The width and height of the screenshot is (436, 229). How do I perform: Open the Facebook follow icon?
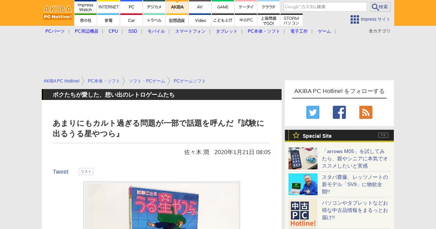coord(339,112)
